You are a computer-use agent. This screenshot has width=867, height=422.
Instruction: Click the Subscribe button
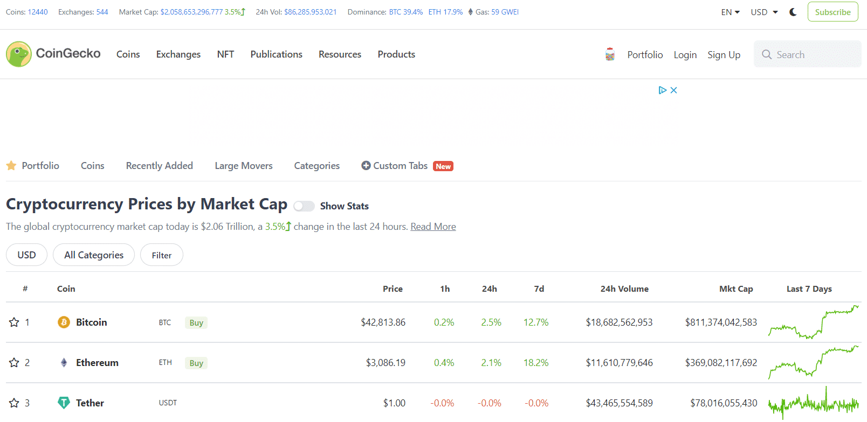coord(832,12)
